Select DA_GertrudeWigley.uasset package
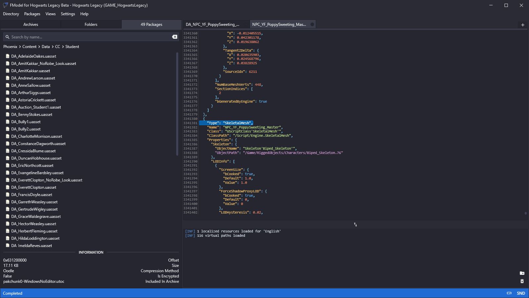 pyautogui.click(x=34, y=209)
